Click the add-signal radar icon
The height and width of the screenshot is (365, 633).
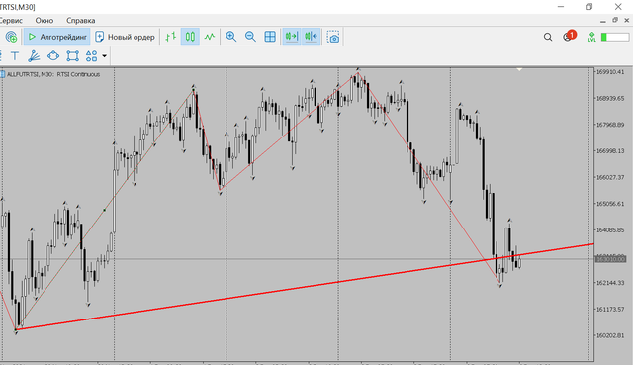click(x=11, y=37)
